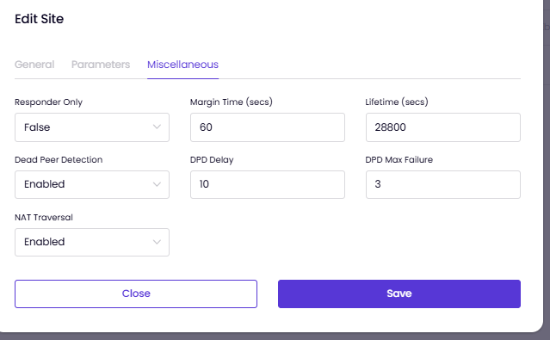Click the Responder Only label
The image size is (550, 340).
coord(49,102)
